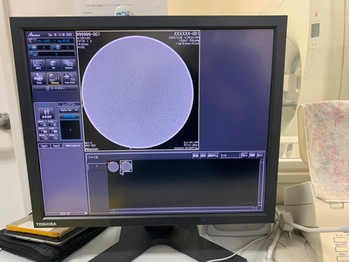Select the first phantom image thumbnail
349x262 pixels.
113,167
